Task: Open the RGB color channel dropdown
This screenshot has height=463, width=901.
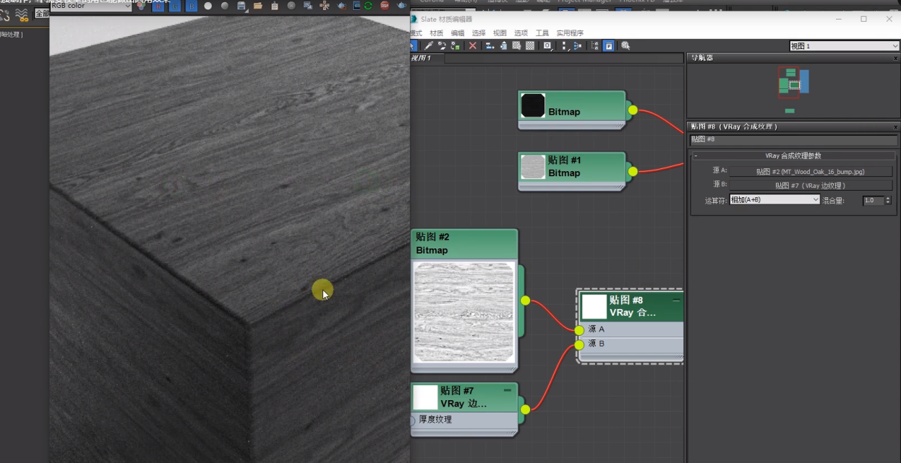Action: [x=90, y=6]
